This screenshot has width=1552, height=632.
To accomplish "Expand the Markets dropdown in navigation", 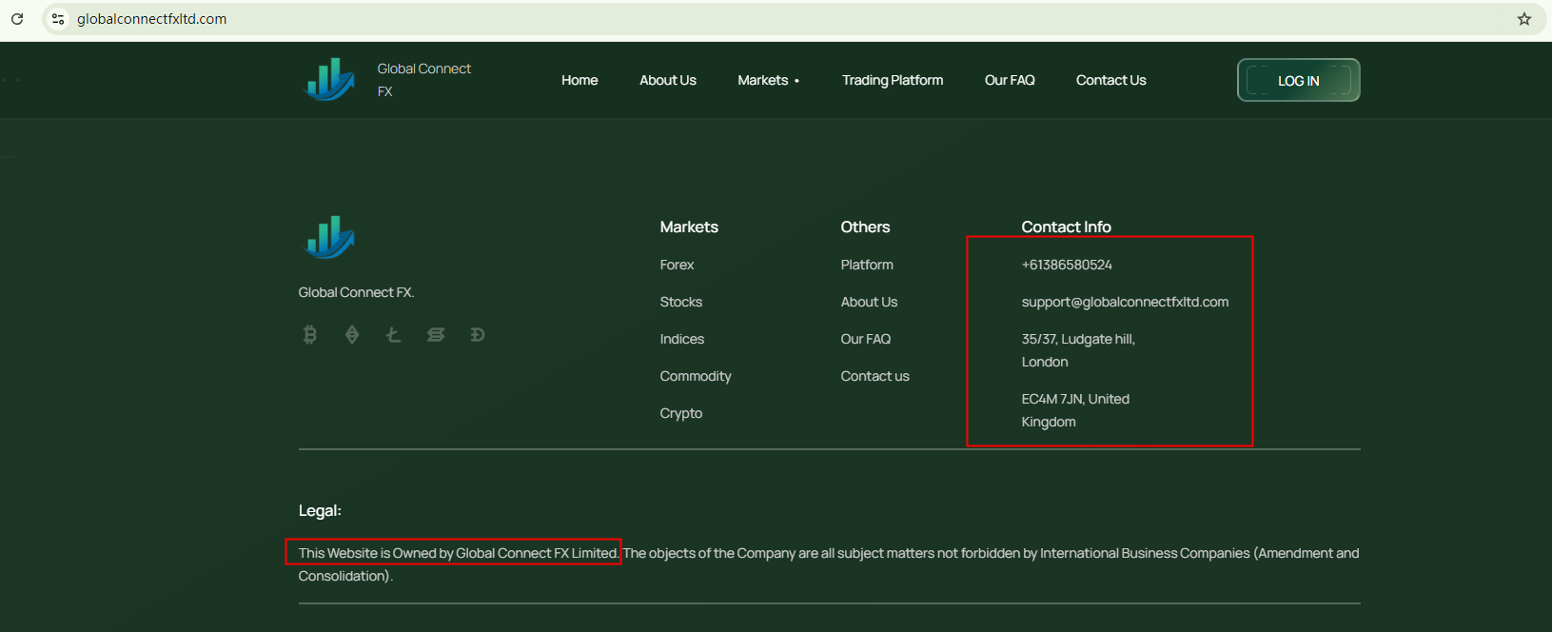I will point(768,81).
